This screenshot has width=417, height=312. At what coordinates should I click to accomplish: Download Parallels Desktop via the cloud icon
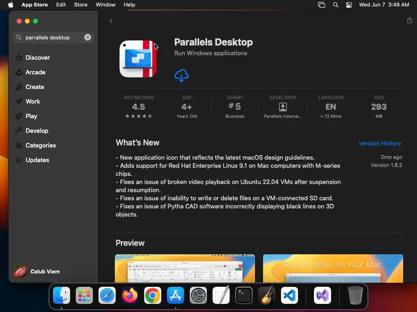click(x=181, y=76)
